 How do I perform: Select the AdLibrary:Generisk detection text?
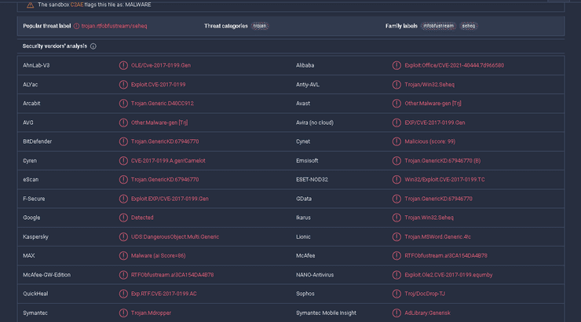coord(428,313)
